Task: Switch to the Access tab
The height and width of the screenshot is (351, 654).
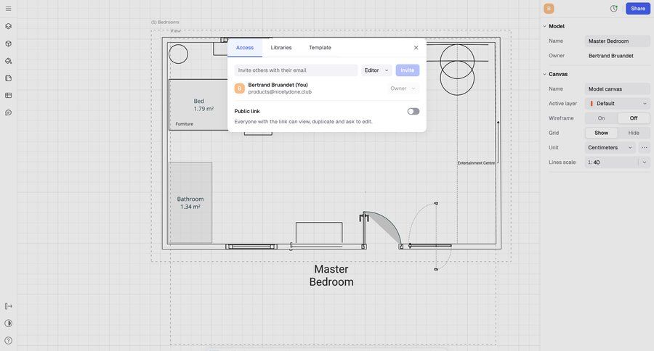Action: [x=245, y=47]
